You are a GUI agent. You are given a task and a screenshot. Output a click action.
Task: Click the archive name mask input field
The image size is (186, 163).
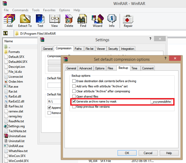[x=161, y=102]
